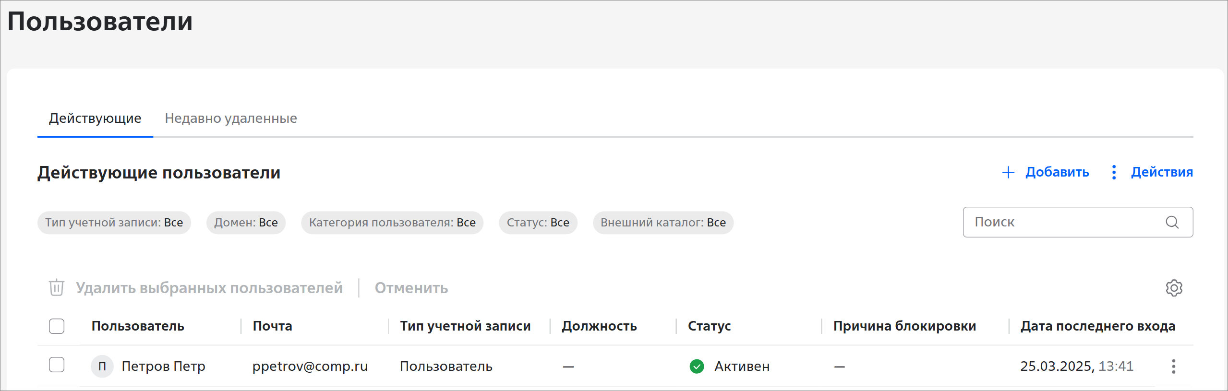Select the Петров Петр row checkbox
Viewport: 1228px width, 391px height.
(57, 365)
